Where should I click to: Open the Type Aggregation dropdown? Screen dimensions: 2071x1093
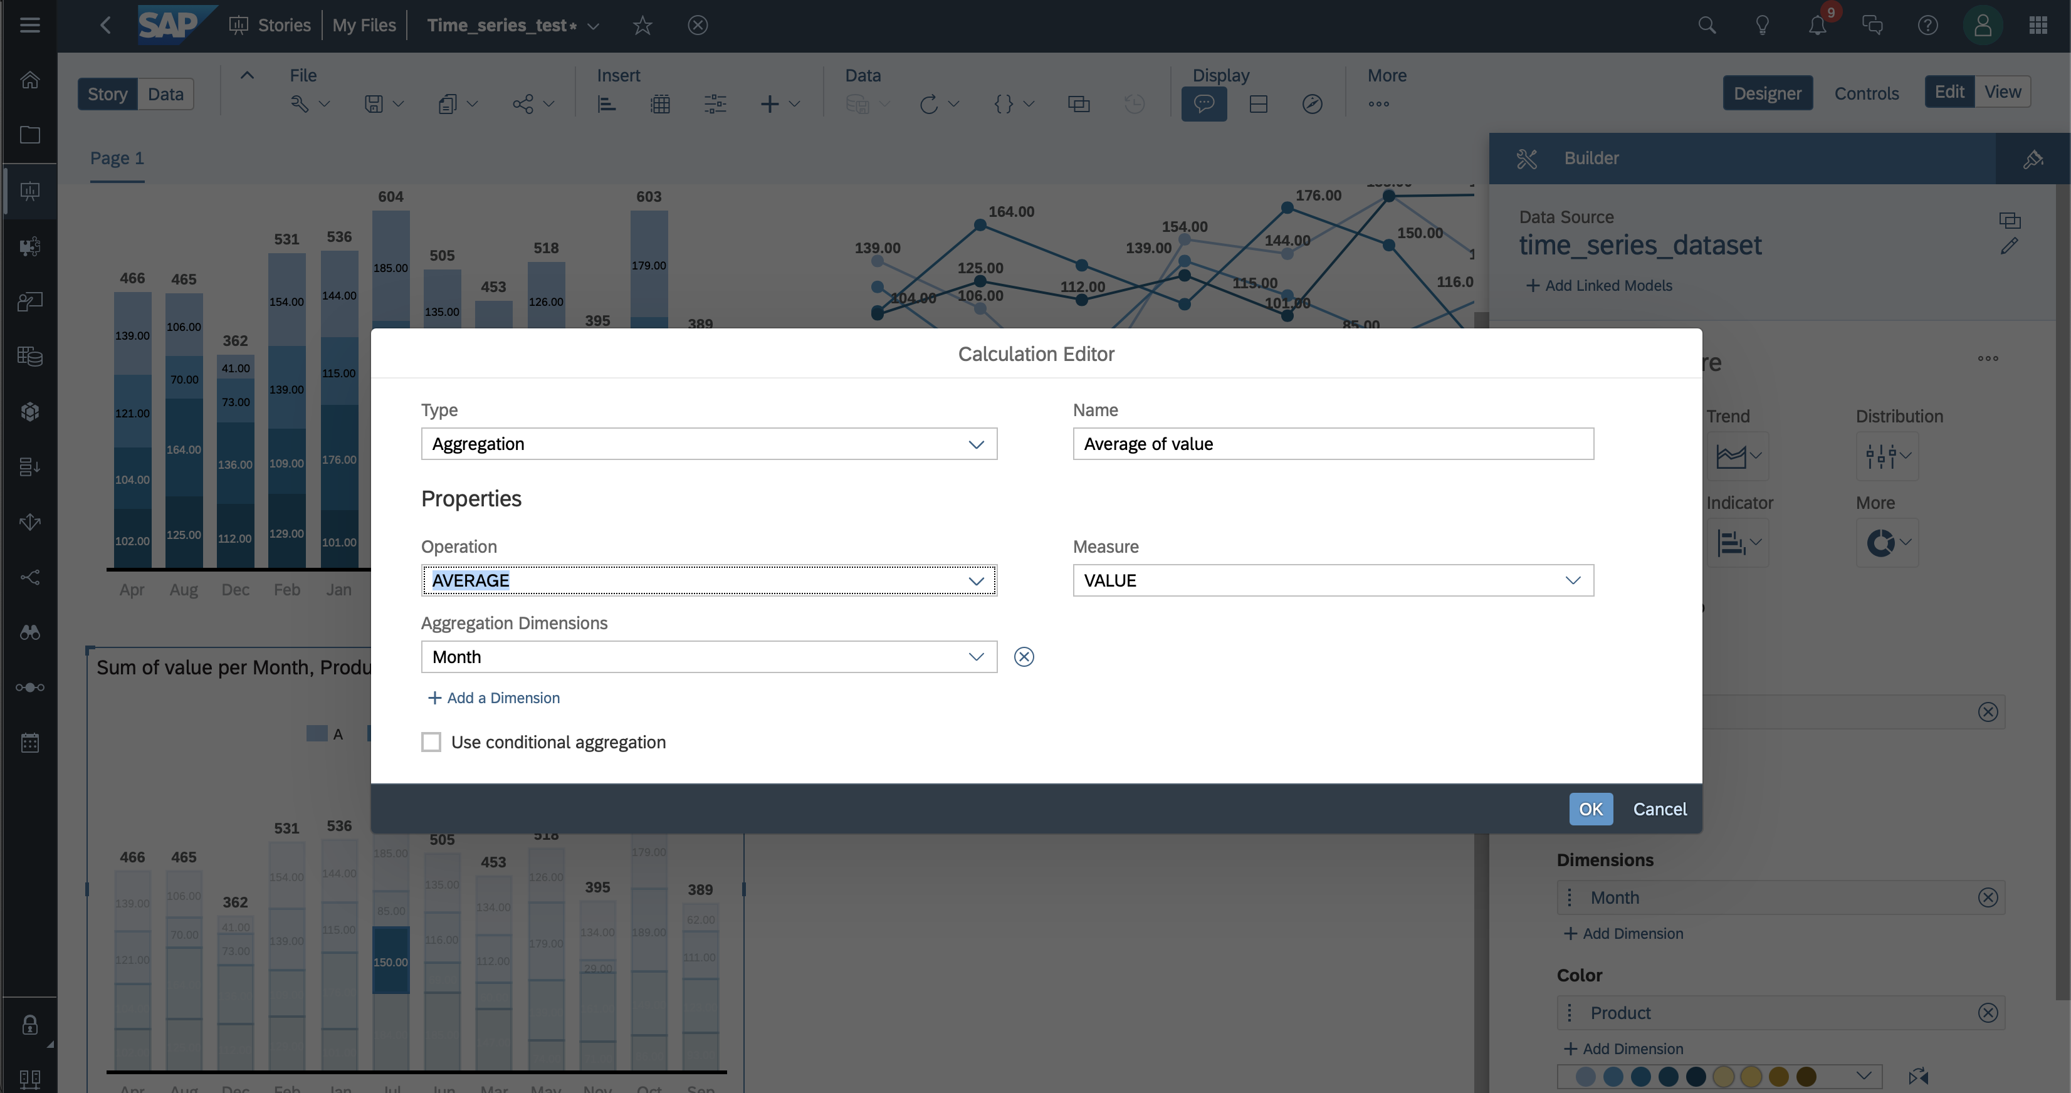708,444
